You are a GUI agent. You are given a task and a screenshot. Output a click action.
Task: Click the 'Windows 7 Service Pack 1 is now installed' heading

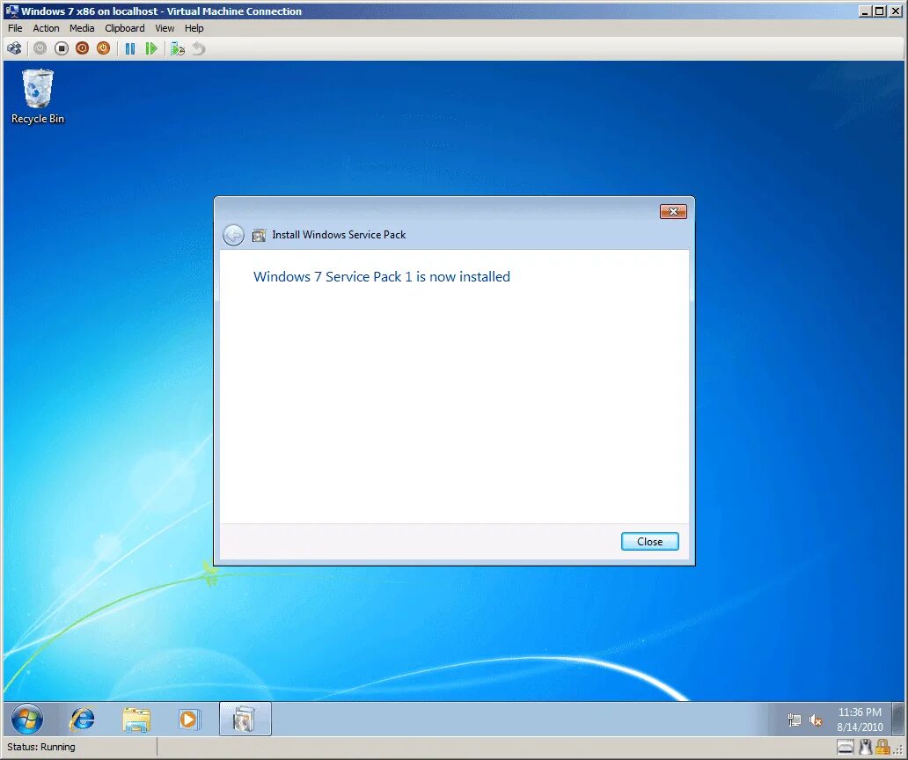[382, 277]
